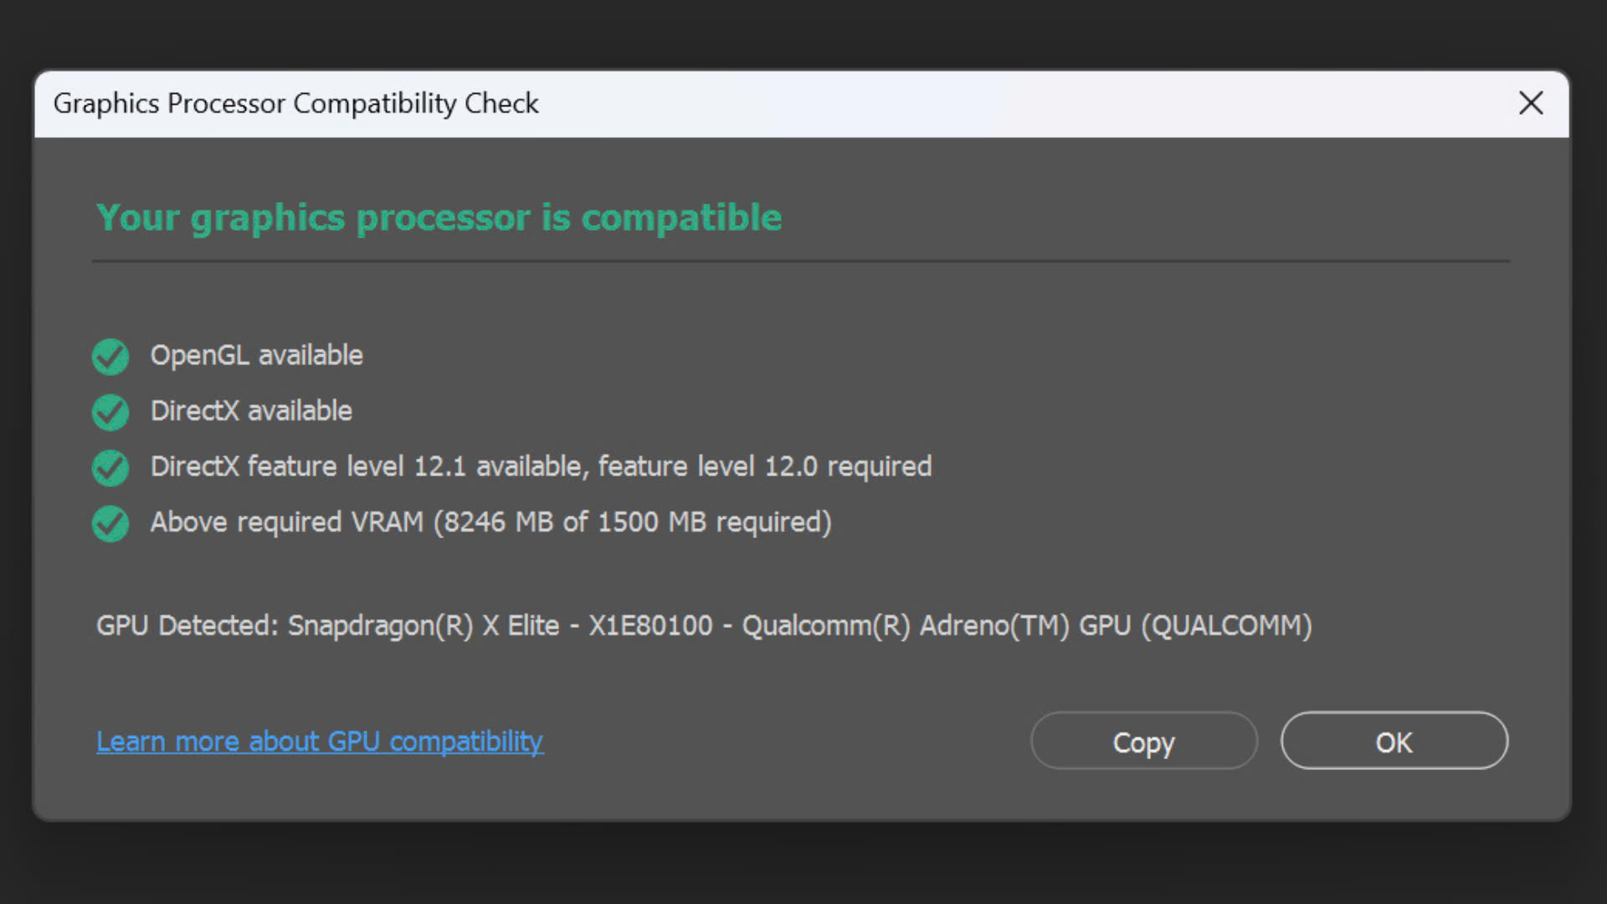Close the compatibility check dialog with X
The height and width of the screenshot is (904, 1607).
[x=1531, y=103]
